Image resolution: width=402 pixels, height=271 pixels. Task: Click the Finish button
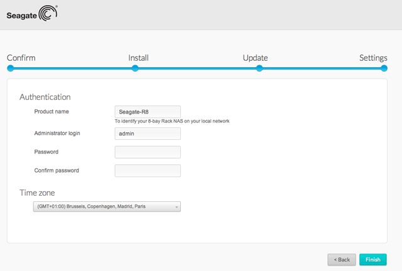373,259
